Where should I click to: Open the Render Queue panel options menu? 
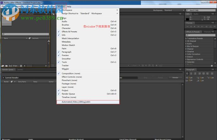(180, 69)
